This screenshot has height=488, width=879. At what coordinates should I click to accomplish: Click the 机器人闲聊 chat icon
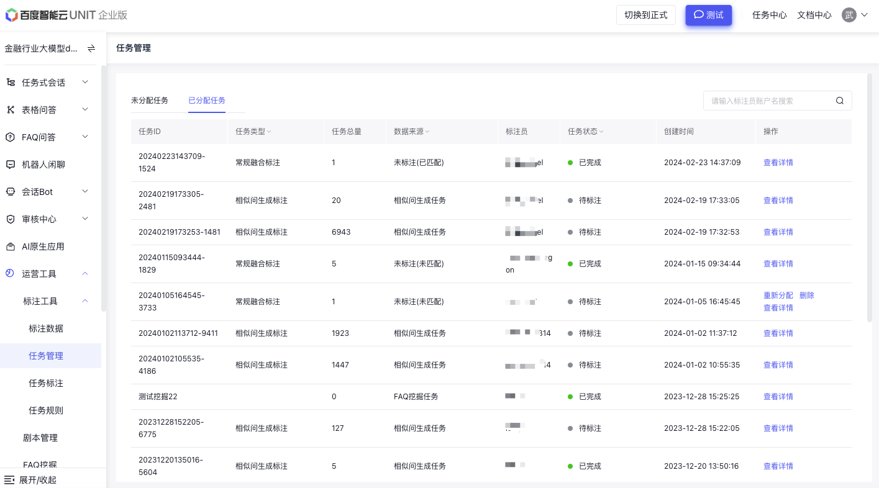coord(11,165)
